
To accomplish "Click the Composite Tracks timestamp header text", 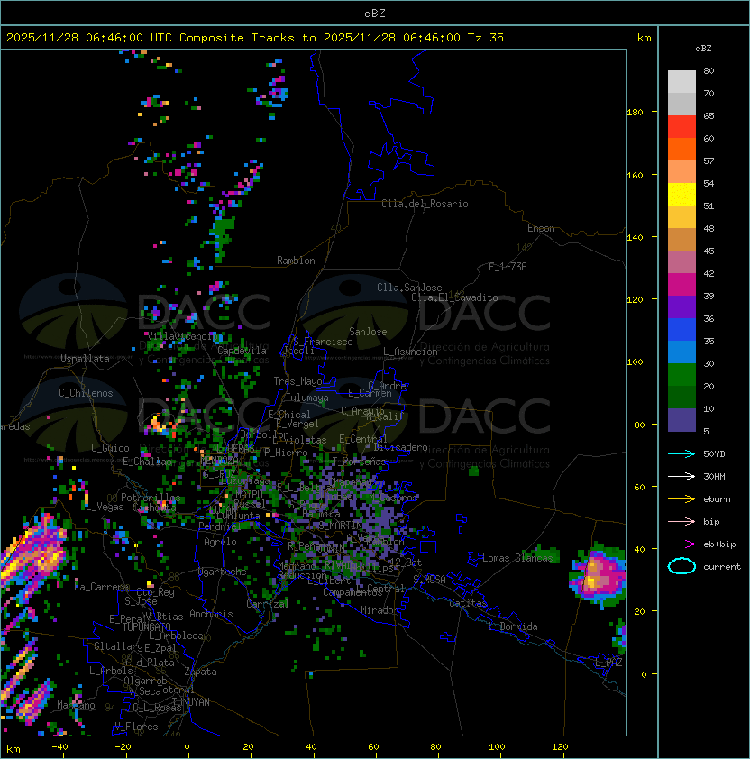I will tap(255, 38).
